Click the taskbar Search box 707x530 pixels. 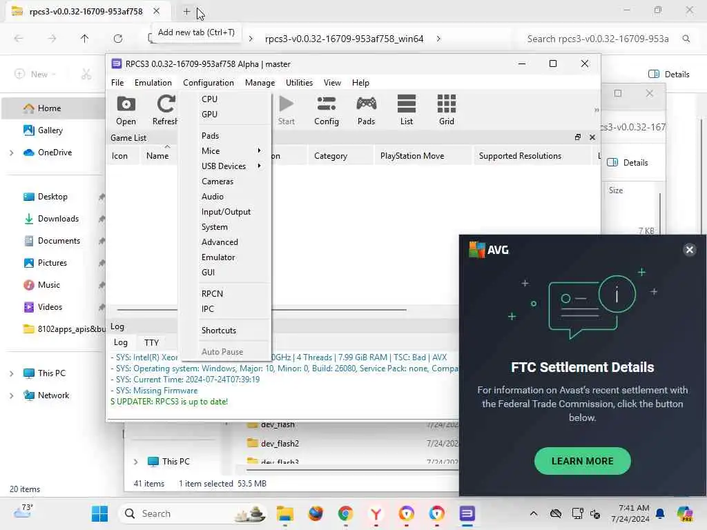coord(193,513)
